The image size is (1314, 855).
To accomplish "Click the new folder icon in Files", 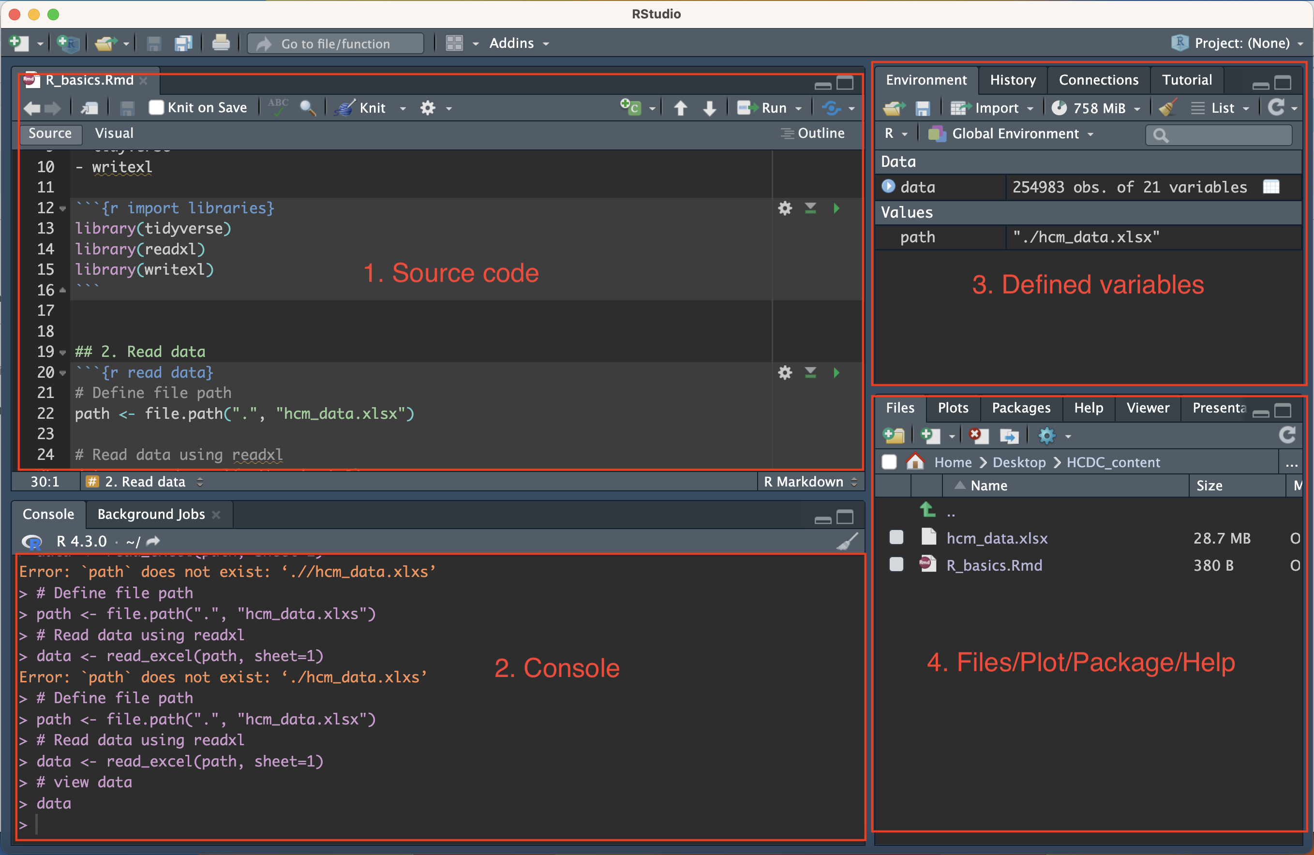I will (x=894, y=436).
